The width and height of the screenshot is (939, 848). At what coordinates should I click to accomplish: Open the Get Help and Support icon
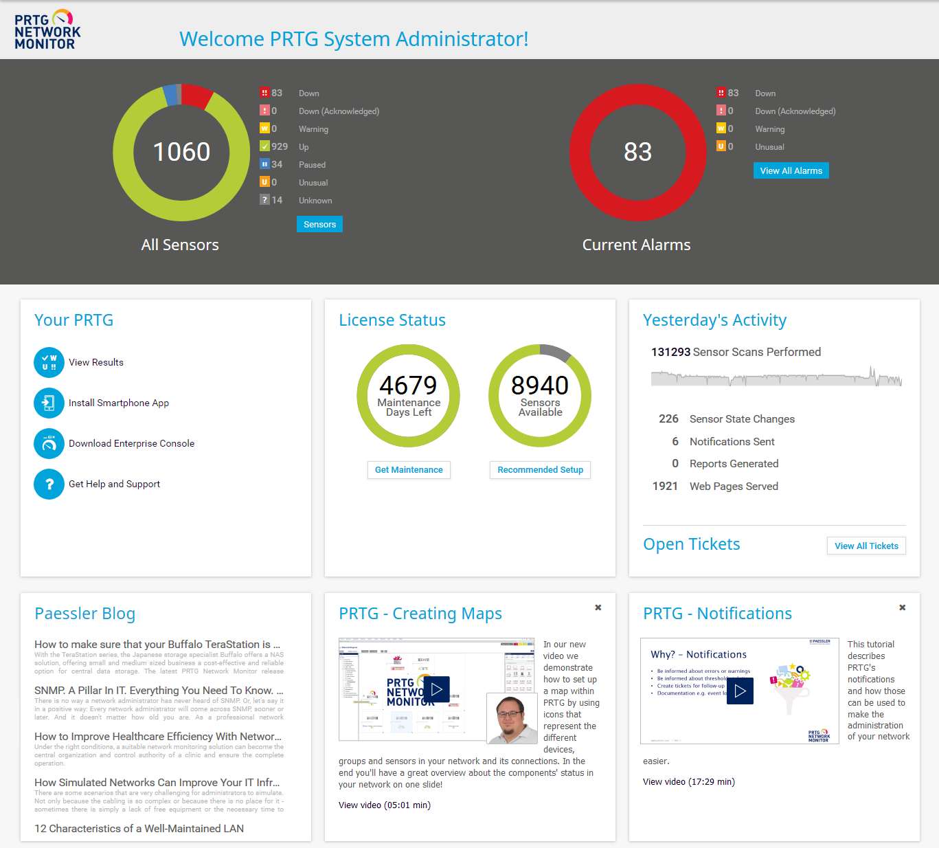pyautogui.click(x=49, y=484)
